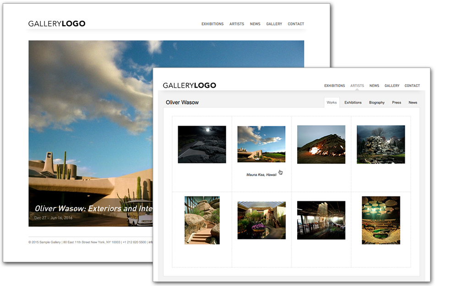Open the aerial amphitheater artwork thumbnail

click(x=381, y=220)
